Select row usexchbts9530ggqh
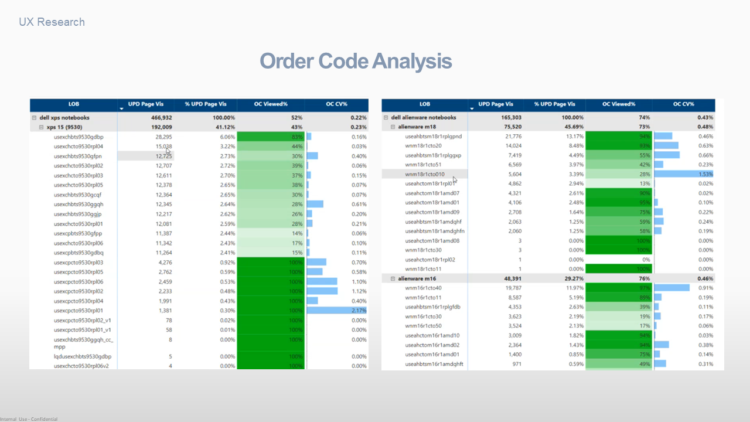Image resolution: width=750 pixels, height=422 pixels. 199,205
